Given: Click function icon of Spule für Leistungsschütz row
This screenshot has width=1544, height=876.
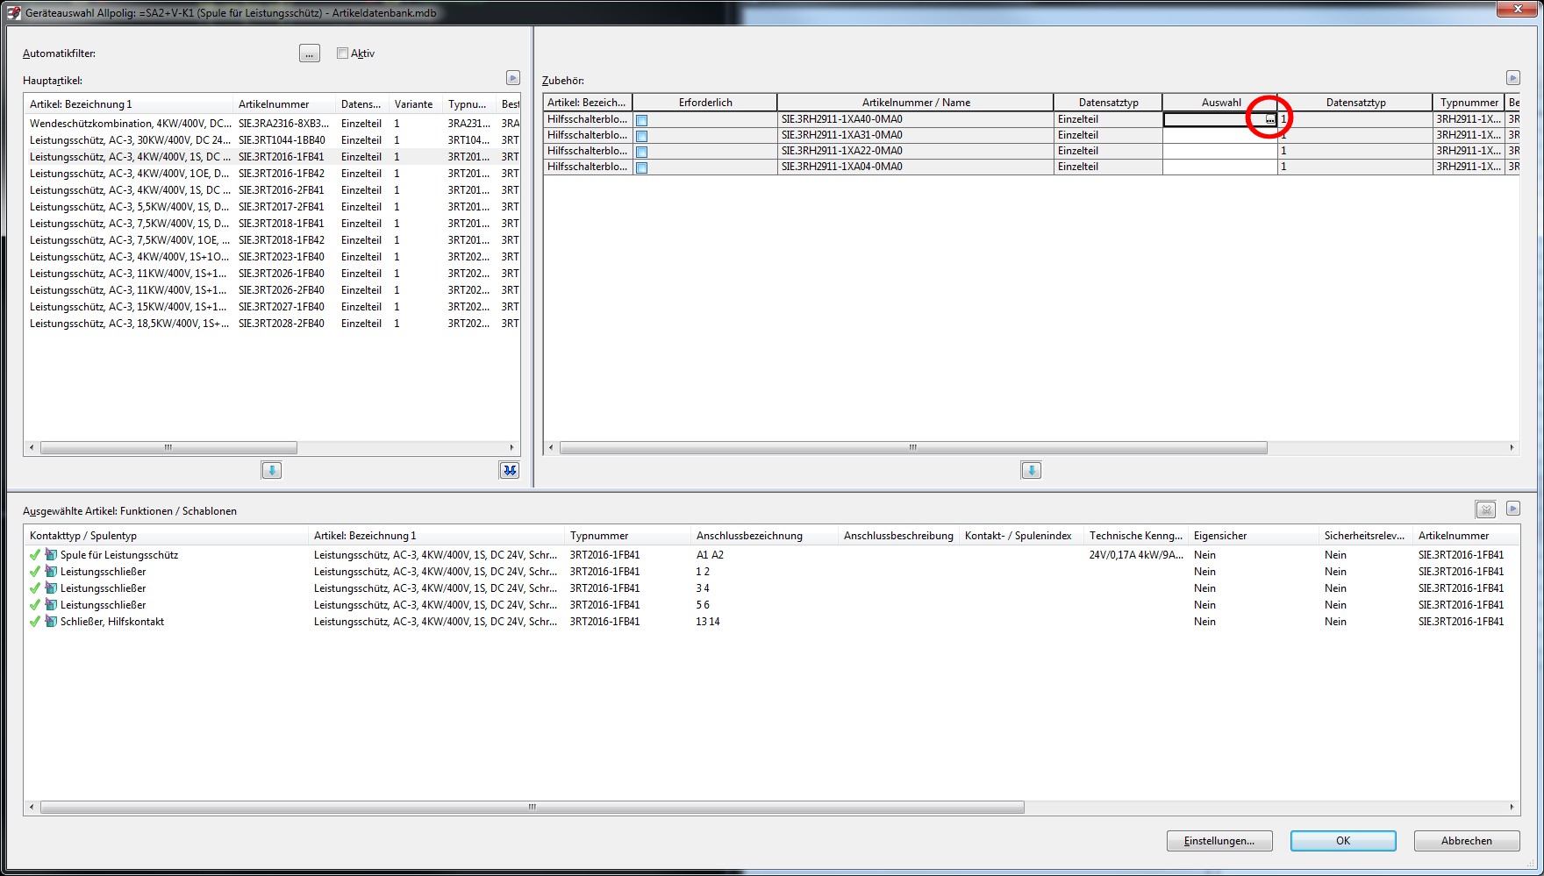Looking at the screenshot, I should click(51, 555).
